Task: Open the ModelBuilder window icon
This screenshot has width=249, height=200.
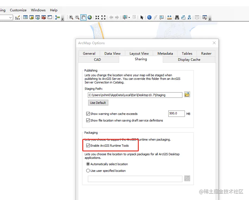Action: [x=57, y=17]
